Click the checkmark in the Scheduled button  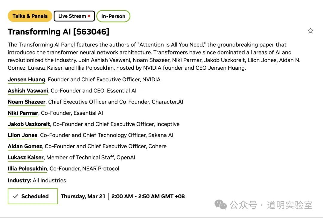click(x=16, y=196)
